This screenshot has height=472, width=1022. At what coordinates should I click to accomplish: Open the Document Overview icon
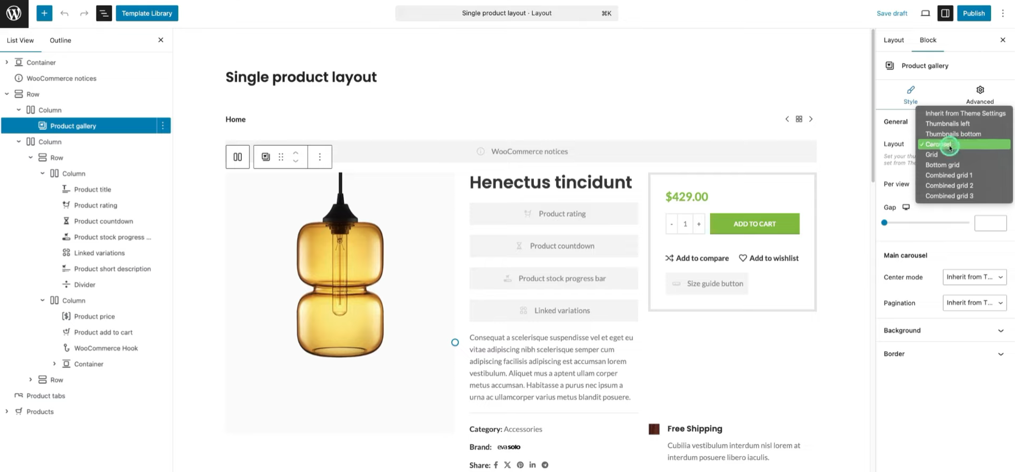point(104,13)
